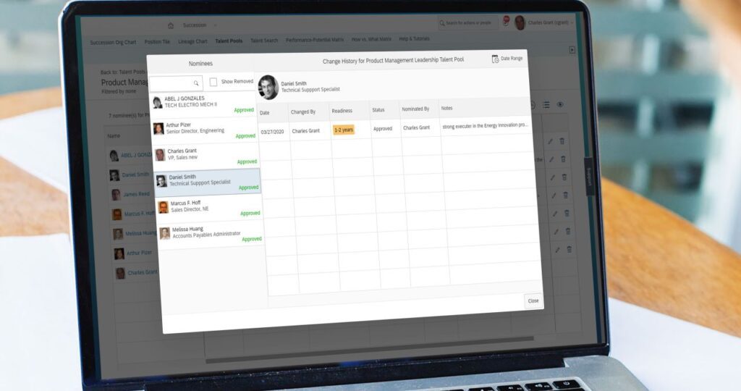Click the nominee search input field
741x391 pixels.
coord(172,83)
